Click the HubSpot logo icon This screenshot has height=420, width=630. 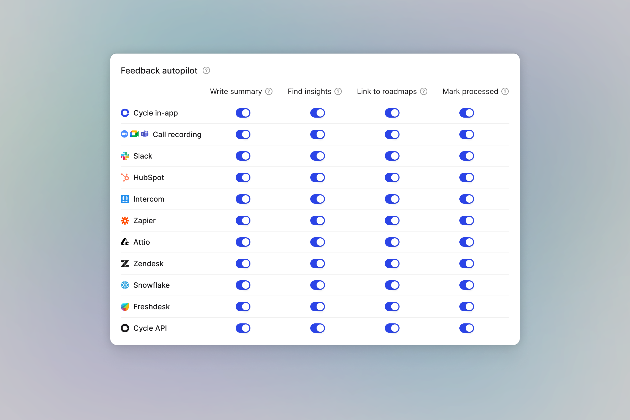(125, 177)
